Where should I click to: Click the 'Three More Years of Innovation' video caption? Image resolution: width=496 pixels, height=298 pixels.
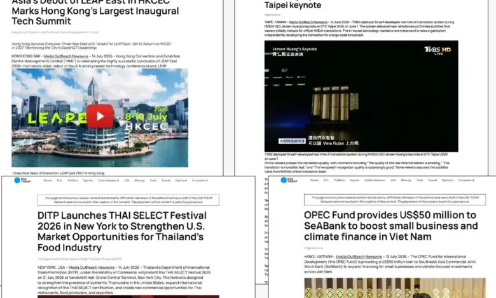(59, 173)
